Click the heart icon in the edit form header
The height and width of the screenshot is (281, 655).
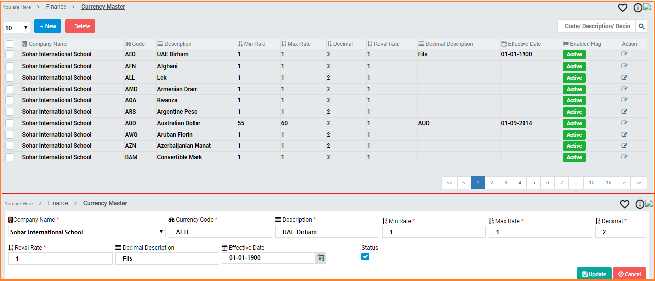click(625, 204)
